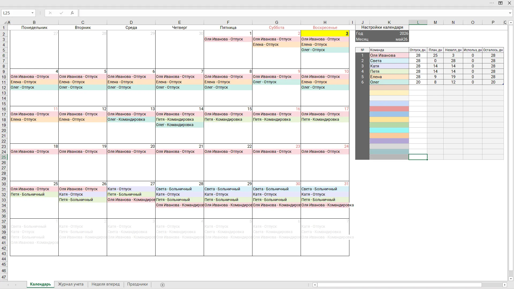
Task: Select the cyan color swatch cell
Action: pyautogui.click(x=389, y=130)
